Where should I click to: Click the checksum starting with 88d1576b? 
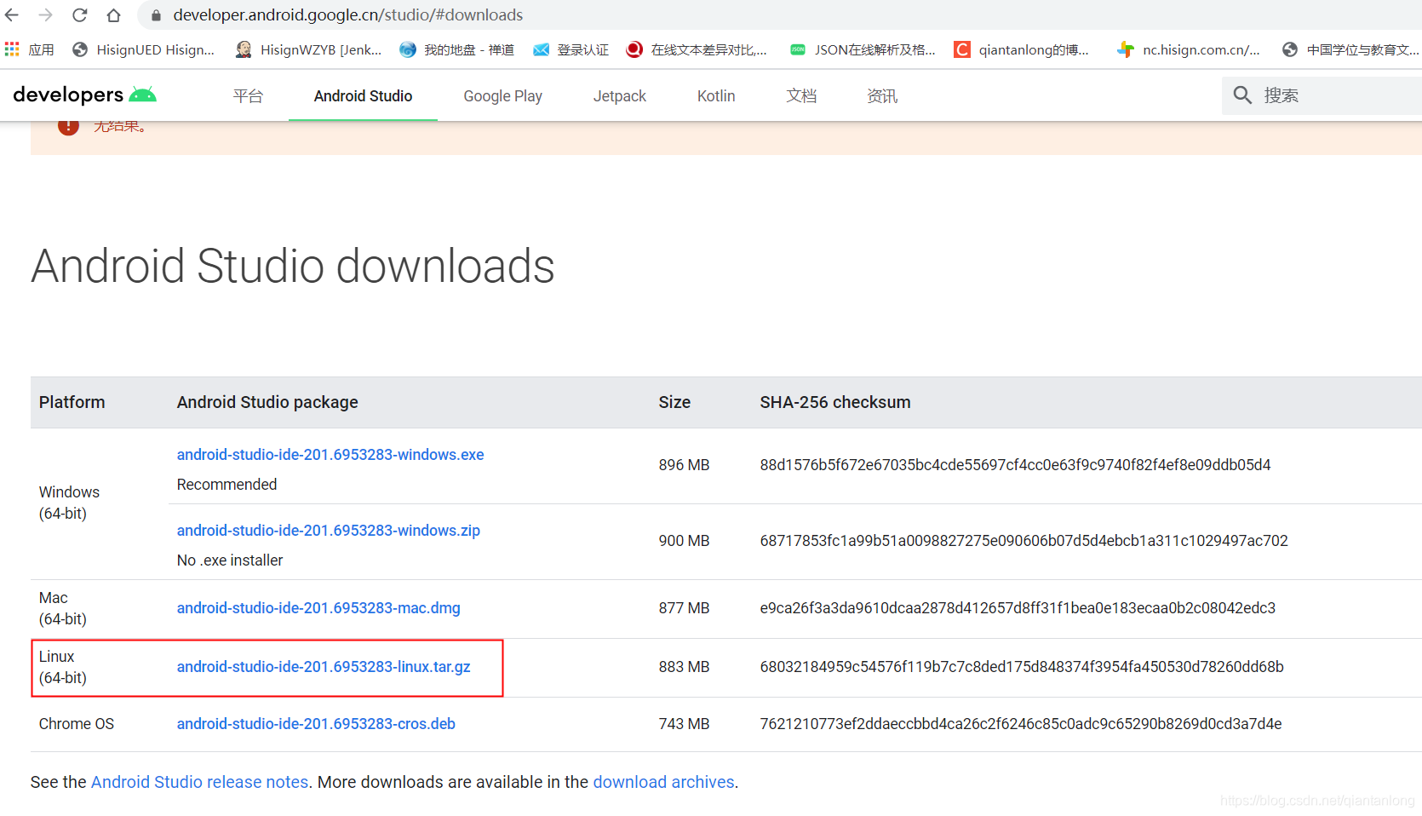pyautogui.click(x=1015, y=465)
